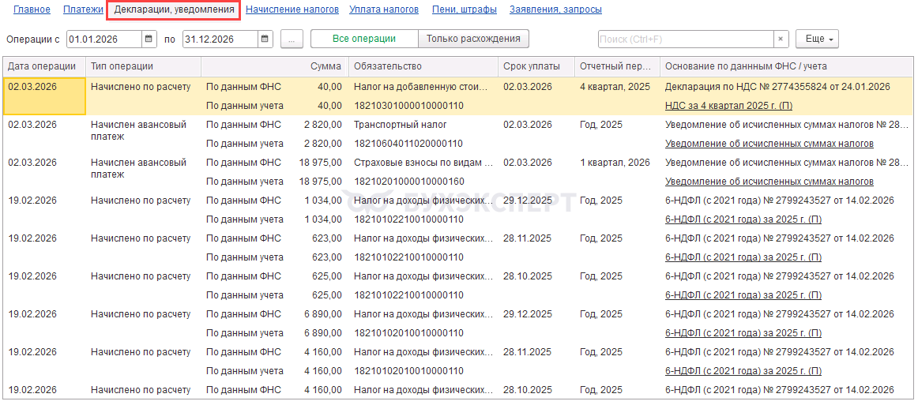Clear the search field with X icon

pyautogui.click(x=780, y=39)
